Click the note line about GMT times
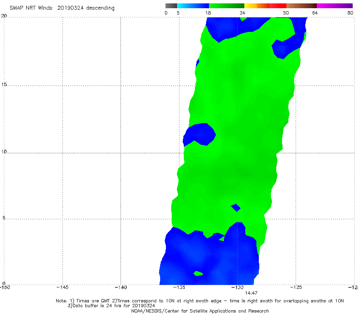358x314 pixels. 200,301
